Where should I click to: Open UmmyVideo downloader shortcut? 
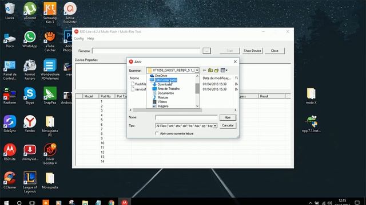coord(30,152)
